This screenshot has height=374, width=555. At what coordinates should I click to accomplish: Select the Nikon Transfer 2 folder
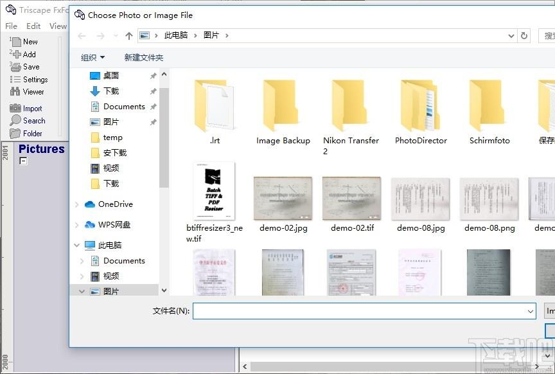pyautogui.click(x=351, y=117)
